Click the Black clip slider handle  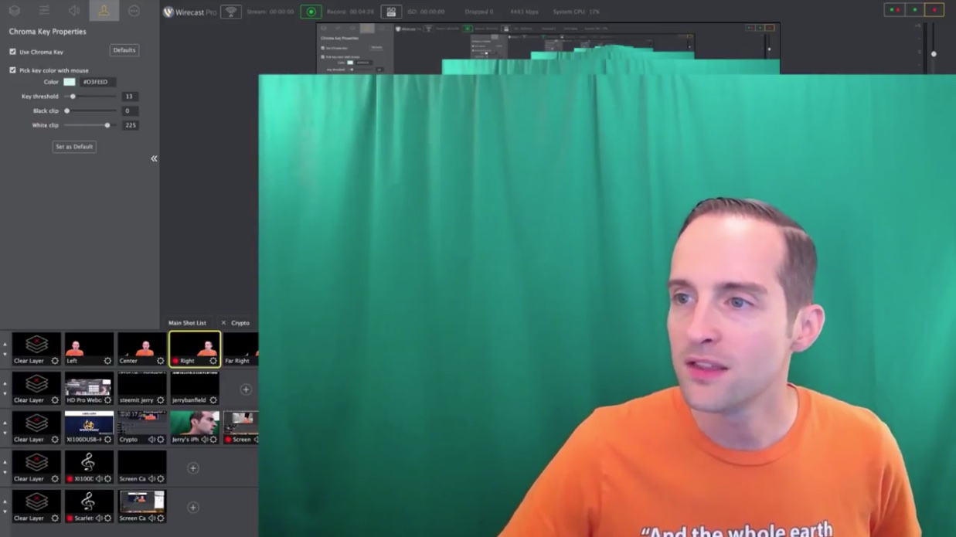pos(67,110)
